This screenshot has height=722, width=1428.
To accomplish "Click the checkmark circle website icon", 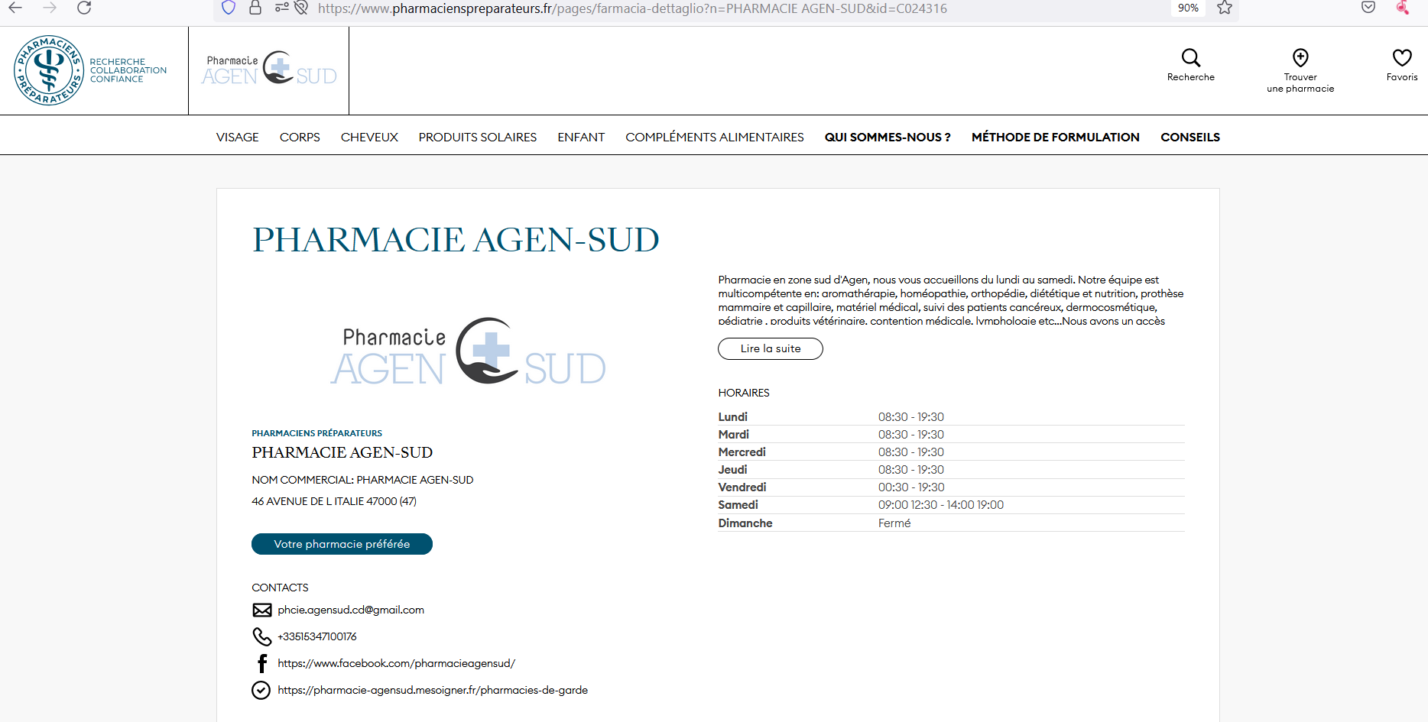I will (x=261, y=690).
